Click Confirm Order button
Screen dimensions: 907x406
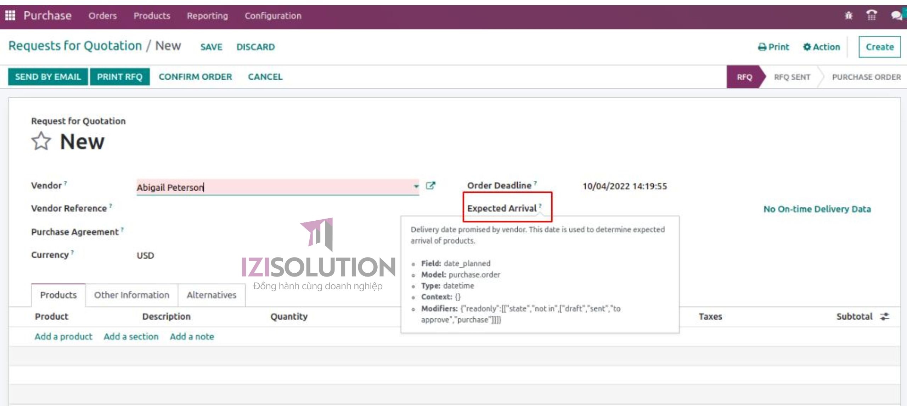pyautogui.click(x=195, y=77)
